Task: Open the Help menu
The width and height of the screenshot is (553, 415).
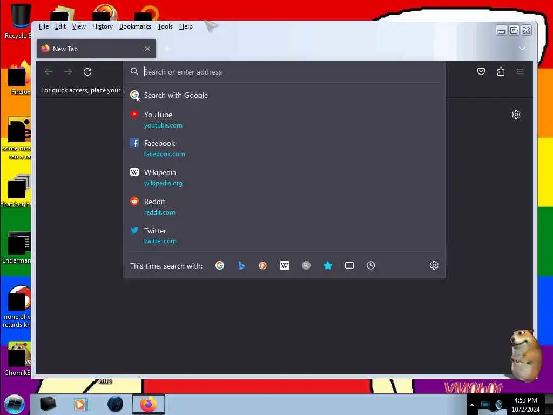Action: point(186,26)
